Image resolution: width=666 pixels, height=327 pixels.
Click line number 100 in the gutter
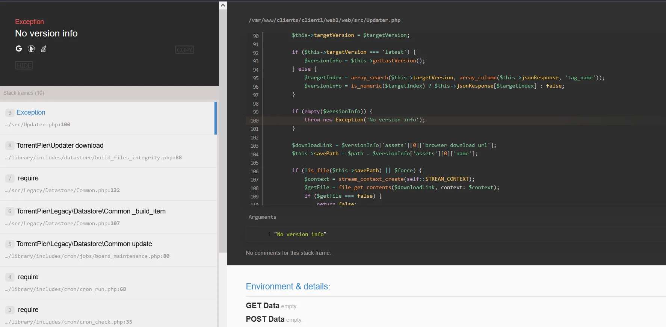pos(254,121)
